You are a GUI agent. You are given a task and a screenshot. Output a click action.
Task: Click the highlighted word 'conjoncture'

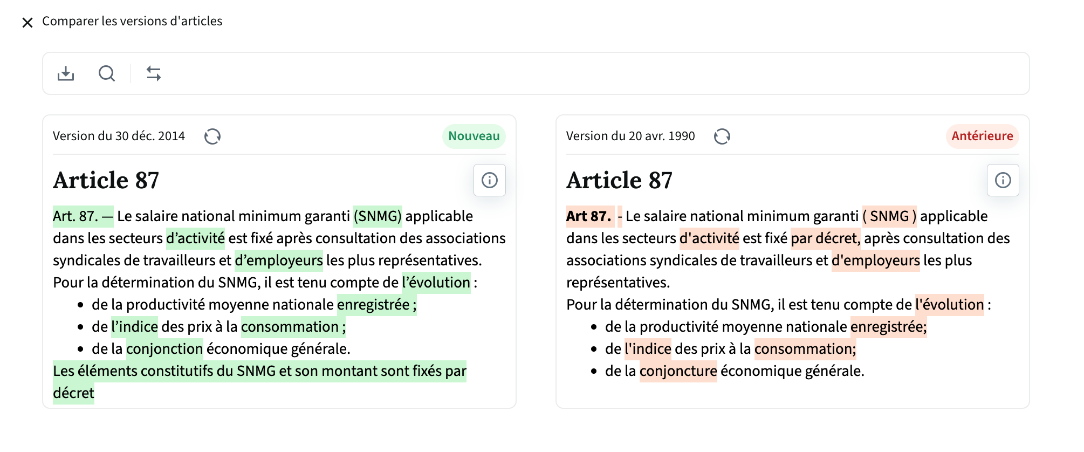(678, 371)
